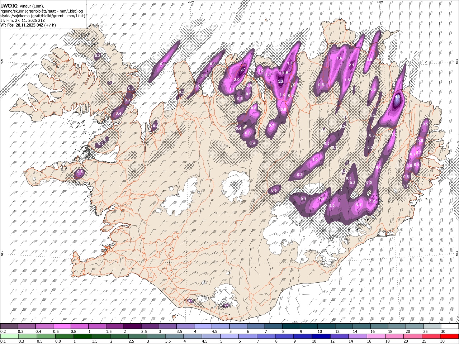Click the violet swatch starting at 12 in lower legend
The width and height of the screenshot is (459, 344).
pyautogui.click(x=340, y=336)
